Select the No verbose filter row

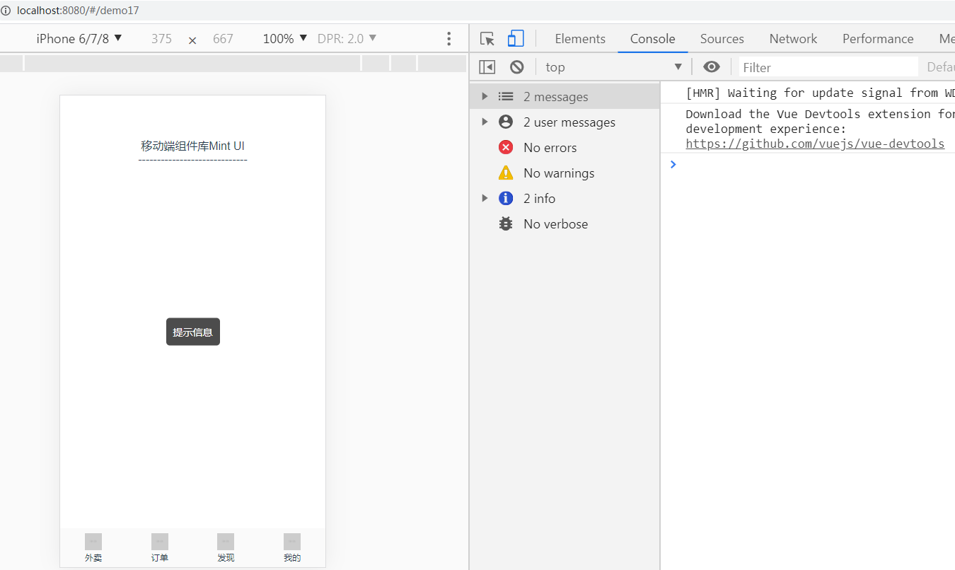tap(565, 223)
